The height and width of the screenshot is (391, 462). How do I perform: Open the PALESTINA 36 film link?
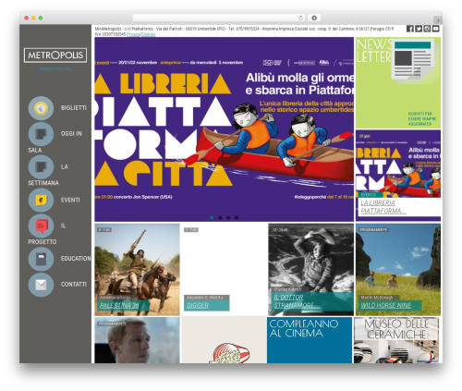119,306
